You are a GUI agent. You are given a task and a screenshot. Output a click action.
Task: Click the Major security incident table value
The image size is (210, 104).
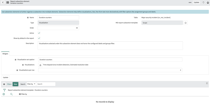click(156, 18)
